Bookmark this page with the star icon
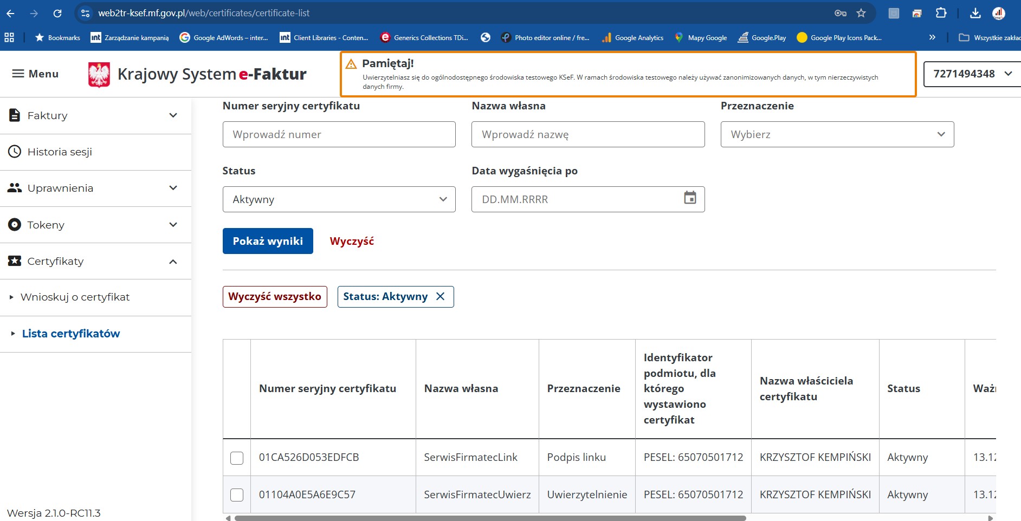Viewport: 1021px width, 521px height. coord(861,13)
